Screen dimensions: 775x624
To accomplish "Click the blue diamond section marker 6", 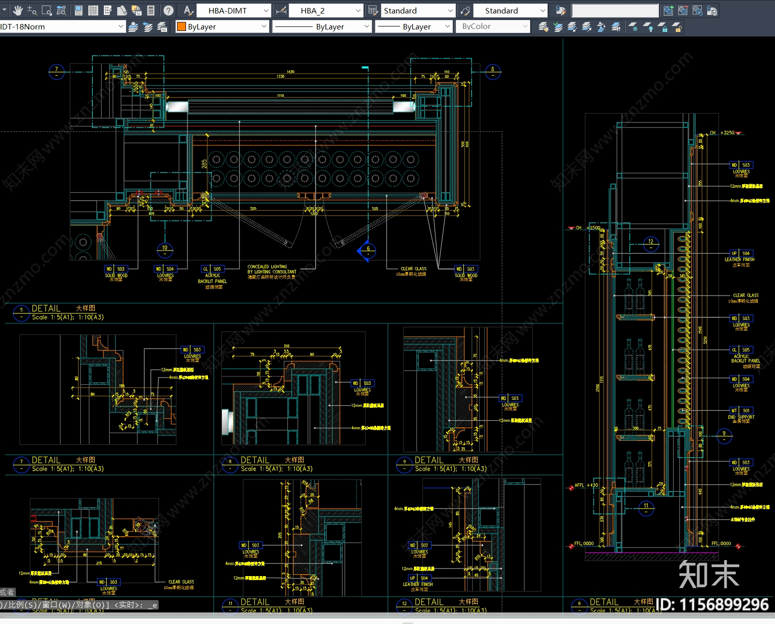I will [x=367, y=251].
